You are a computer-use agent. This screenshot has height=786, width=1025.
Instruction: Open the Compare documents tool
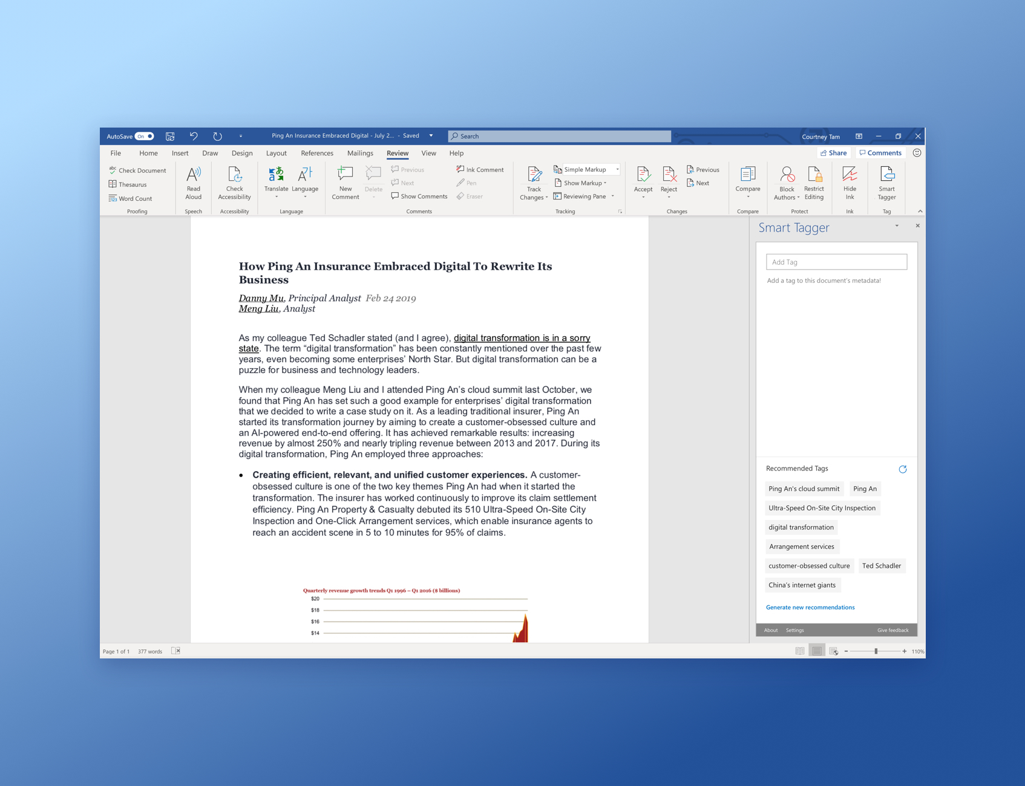coord(748,182)
